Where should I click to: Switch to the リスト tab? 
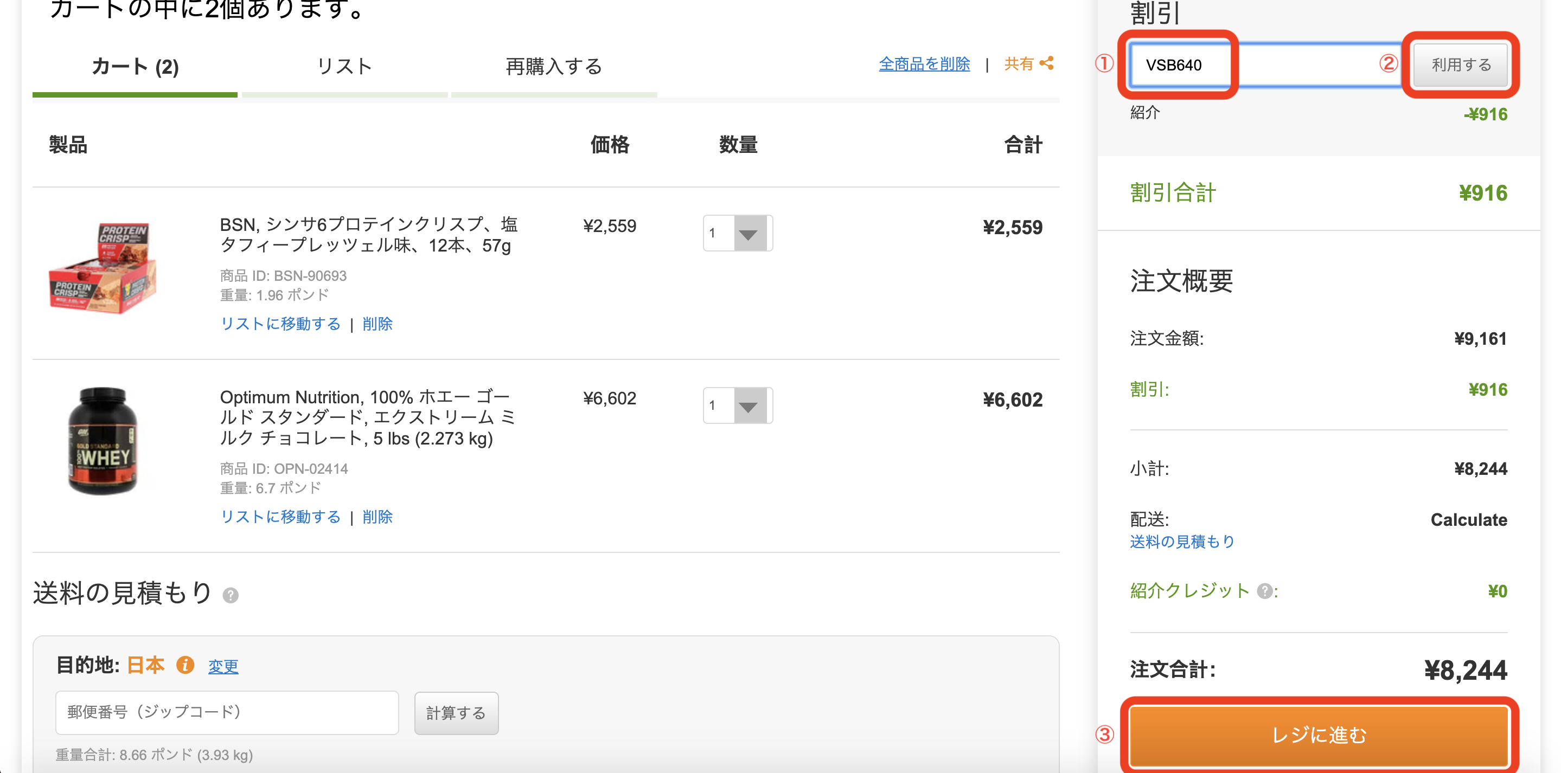click(x=344, y=66)
